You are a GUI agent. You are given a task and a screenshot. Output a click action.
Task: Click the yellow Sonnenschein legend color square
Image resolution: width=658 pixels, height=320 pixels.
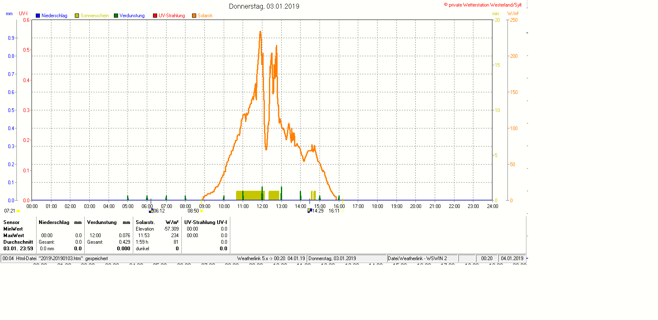point(77,16)
